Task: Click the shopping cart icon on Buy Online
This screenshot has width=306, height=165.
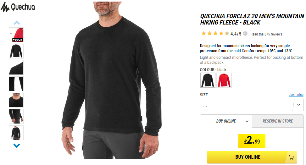Action: [291, 157]
